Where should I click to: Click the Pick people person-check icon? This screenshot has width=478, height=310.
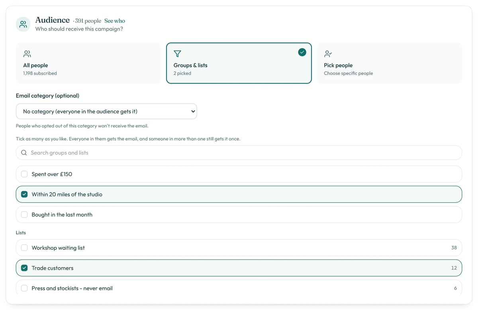pyautogui.click(x=328, y=54)
